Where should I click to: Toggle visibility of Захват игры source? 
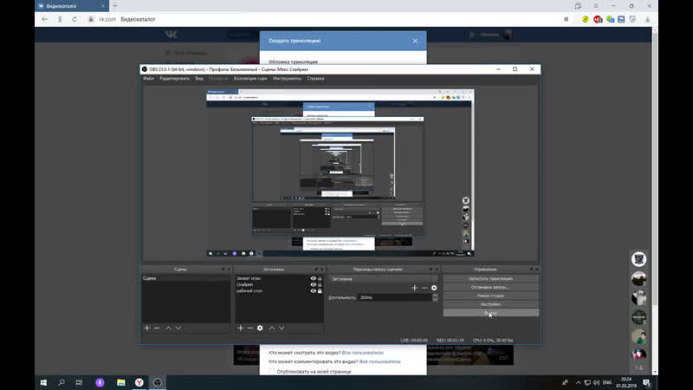point(314,278)
